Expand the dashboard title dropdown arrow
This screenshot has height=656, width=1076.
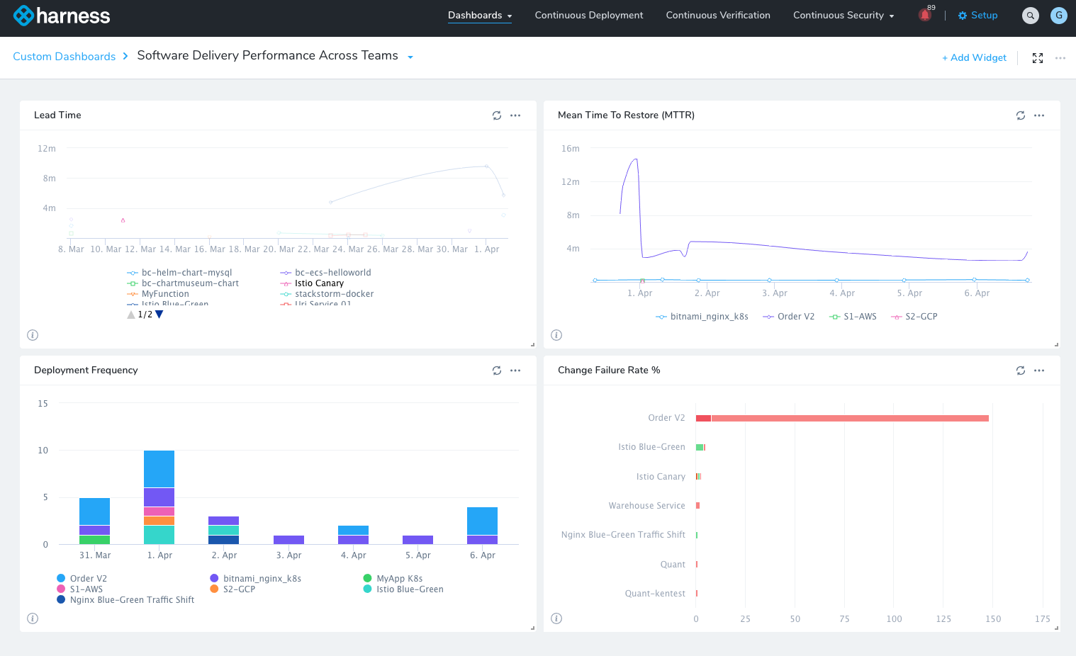[410, 57]
